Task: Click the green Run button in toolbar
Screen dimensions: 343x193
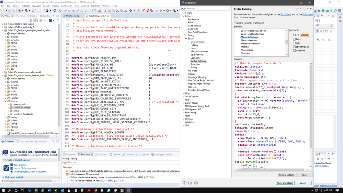Action: [168, 11]
